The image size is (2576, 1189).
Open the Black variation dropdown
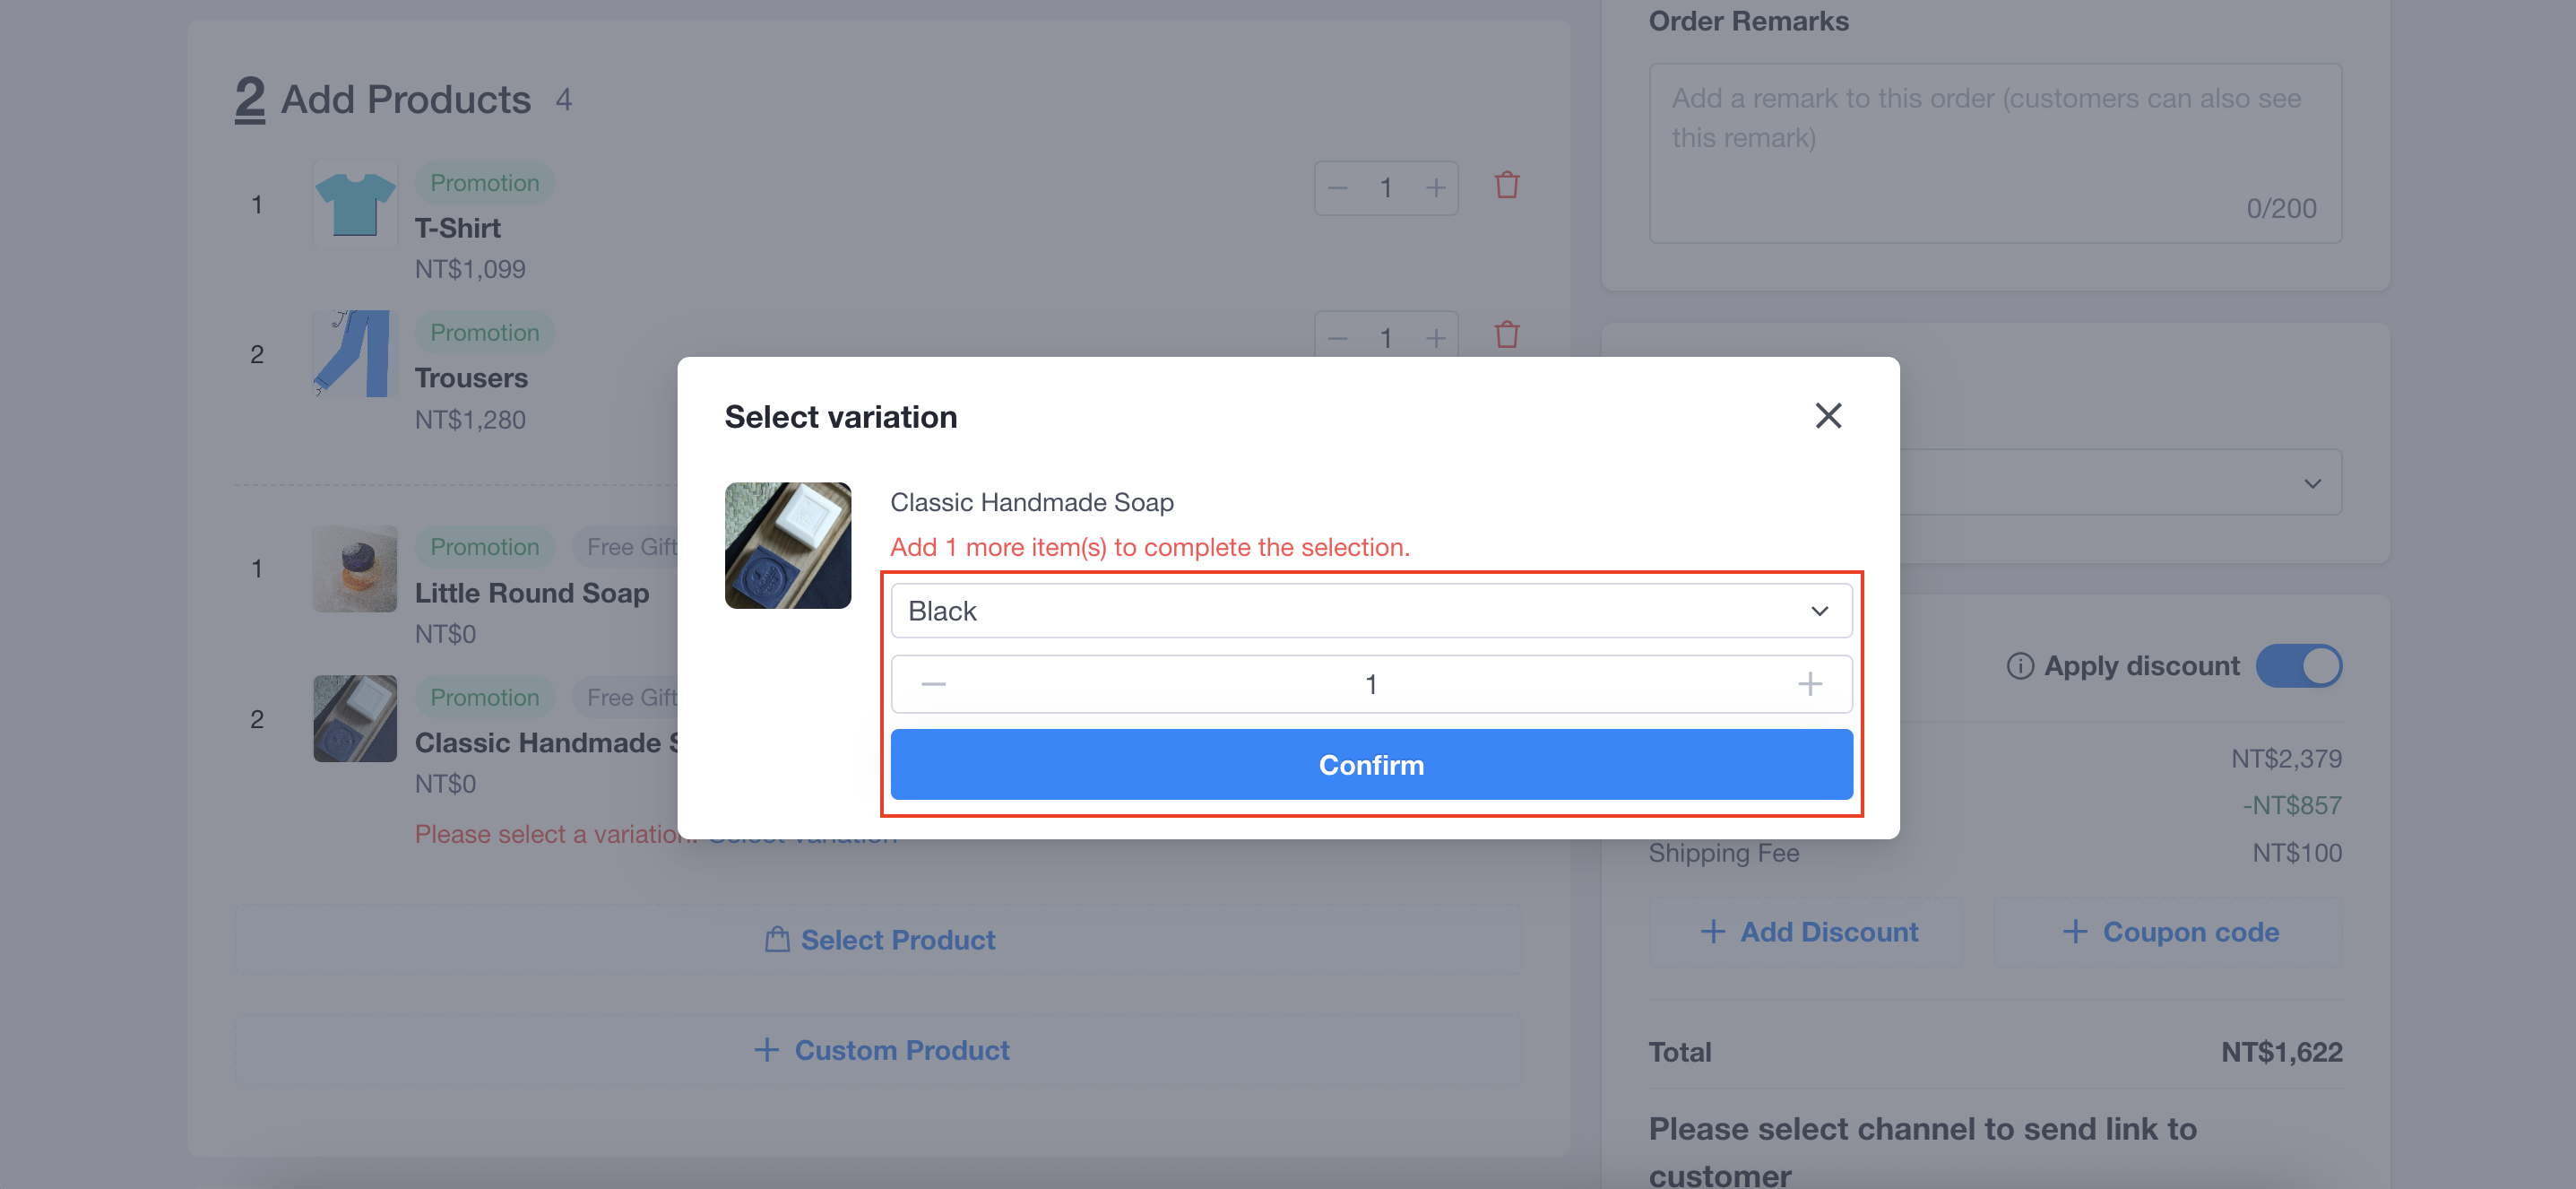pos(1371,611)
